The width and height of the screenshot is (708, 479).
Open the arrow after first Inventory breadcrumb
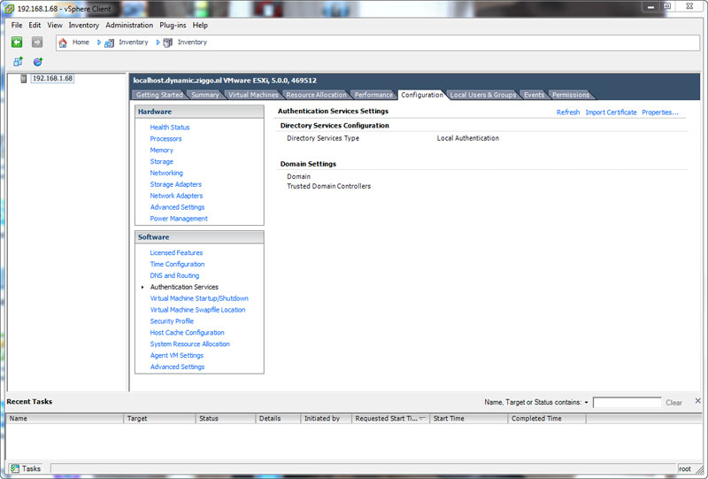[158, 42]
